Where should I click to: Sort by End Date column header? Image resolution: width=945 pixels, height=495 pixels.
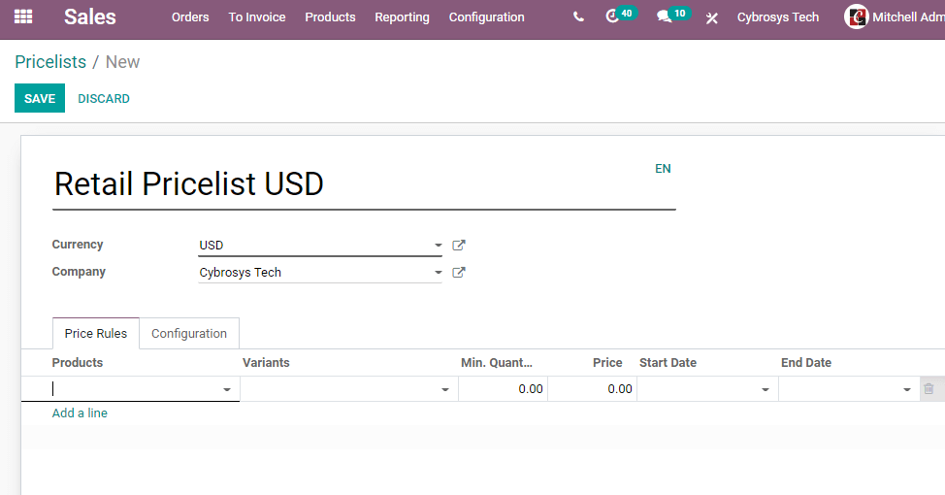[806, 362]
